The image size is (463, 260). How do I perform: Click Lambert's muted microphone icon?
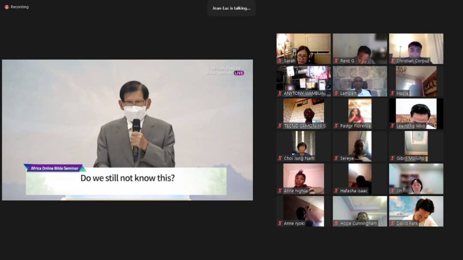click(337, 94)
